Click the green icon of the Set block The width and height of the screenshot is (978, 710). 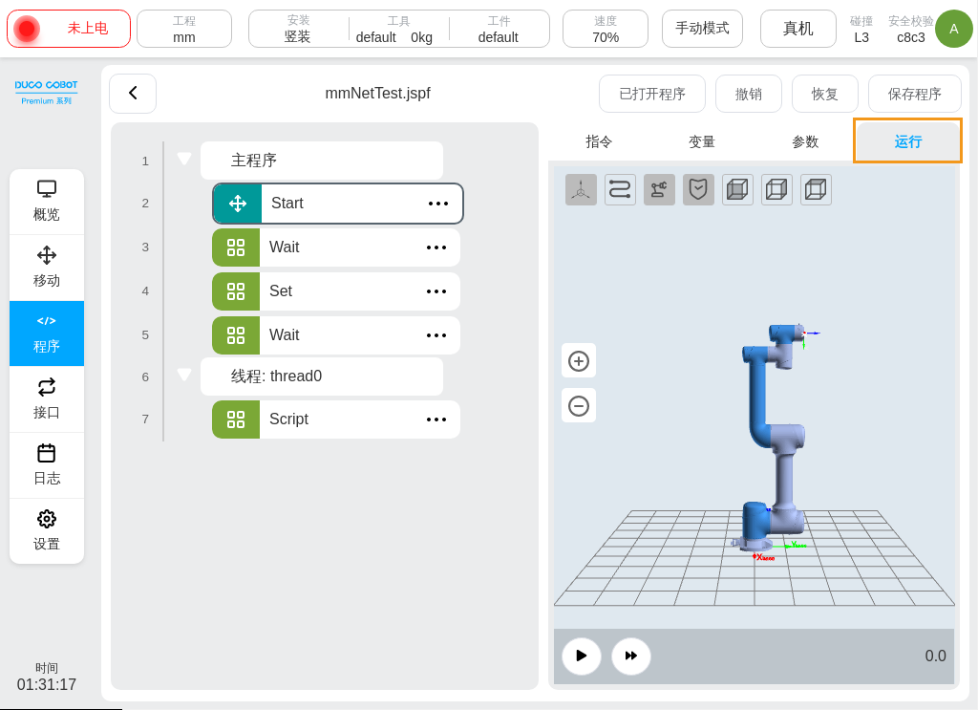pyautogui.click(x=236, y=291)
